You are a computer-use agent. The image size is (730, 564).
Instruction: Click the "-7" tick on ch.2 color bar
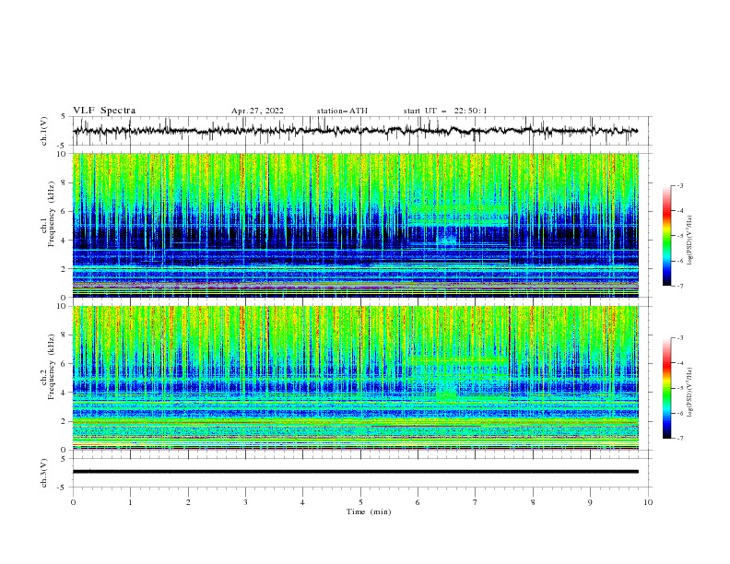click(679, 439)
